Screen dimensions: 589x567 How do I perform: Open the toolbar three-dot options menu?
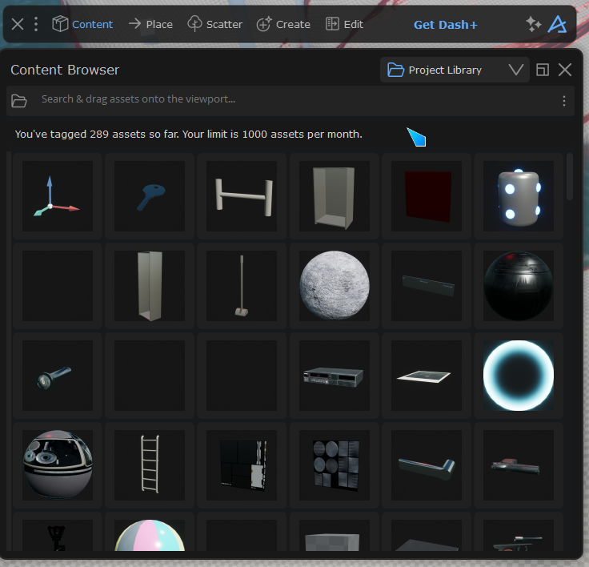pos(36,25)
